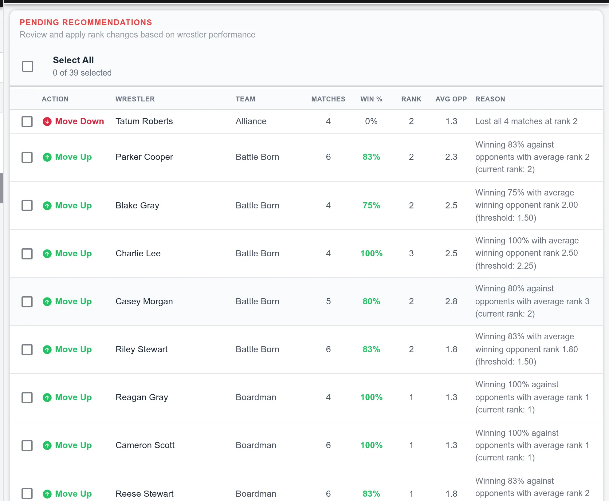Click the RANK column header

411,99
